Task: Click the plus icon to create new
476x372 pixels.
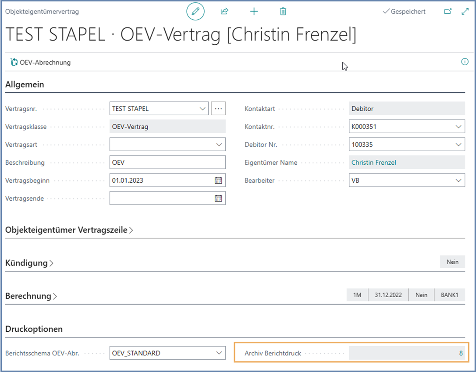Action: (x=254, y=12)
